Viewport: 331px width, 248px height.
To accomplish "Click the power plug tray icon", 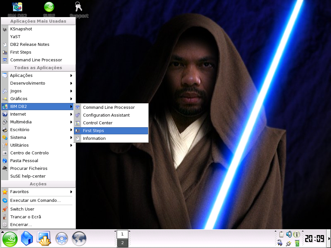I will [x=288, y=243].
